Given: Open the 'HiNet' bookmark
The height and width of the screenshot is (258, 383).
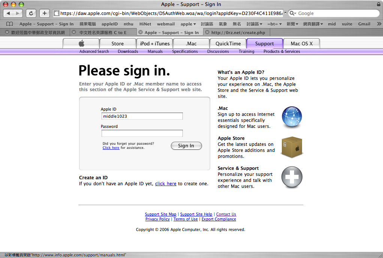Looking at the screenshot, I should pos(145,24).
